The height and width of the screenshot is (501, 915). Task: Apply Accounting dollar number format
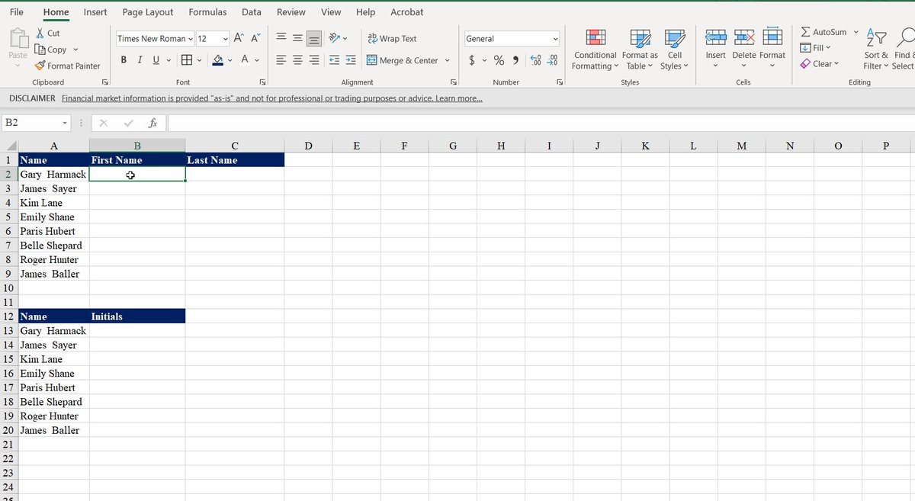473,60
